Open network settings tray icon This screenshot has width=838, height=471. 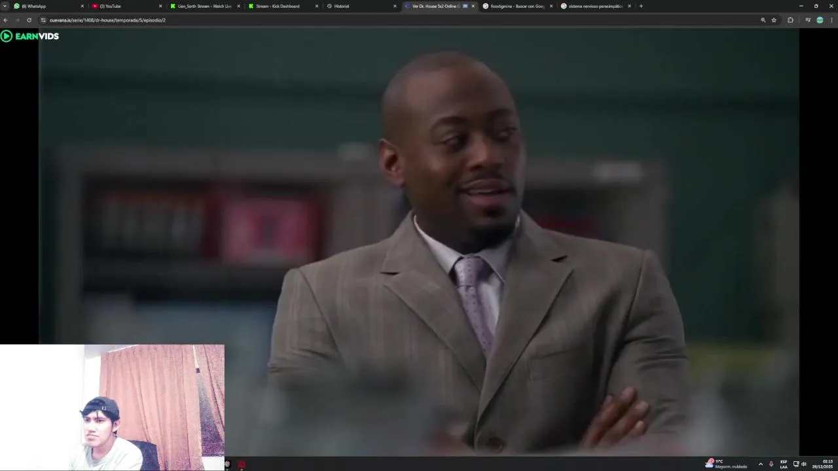tap(796, 464)
